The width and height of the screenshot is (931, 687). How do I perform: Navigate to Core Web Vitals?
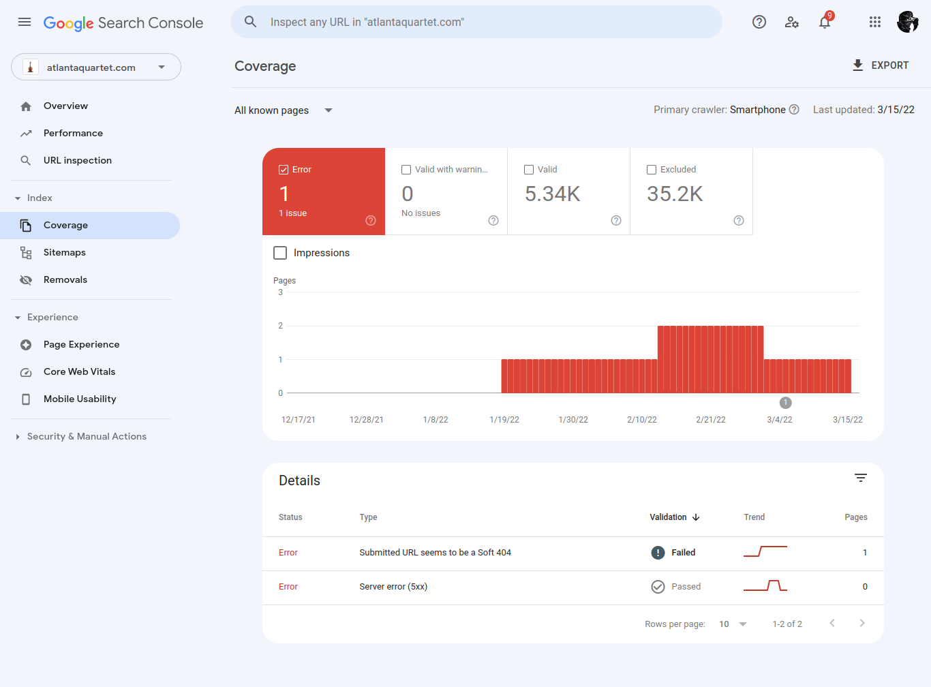[79, 372]
